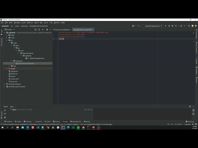Viewport: 198px width, 148px height.
Task: Expand All icon in Project panel
Action: tap(39, 30)
